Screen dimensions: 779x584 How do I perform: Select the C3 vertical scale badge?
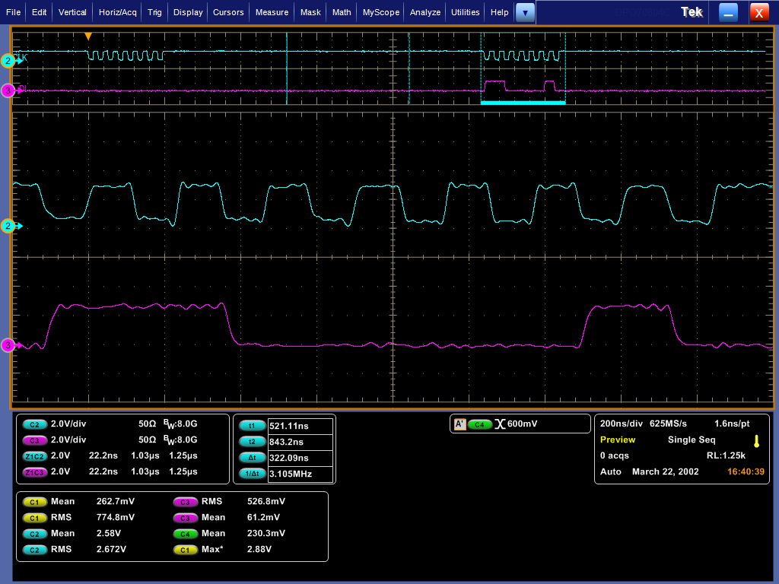(x=33, y=441)
